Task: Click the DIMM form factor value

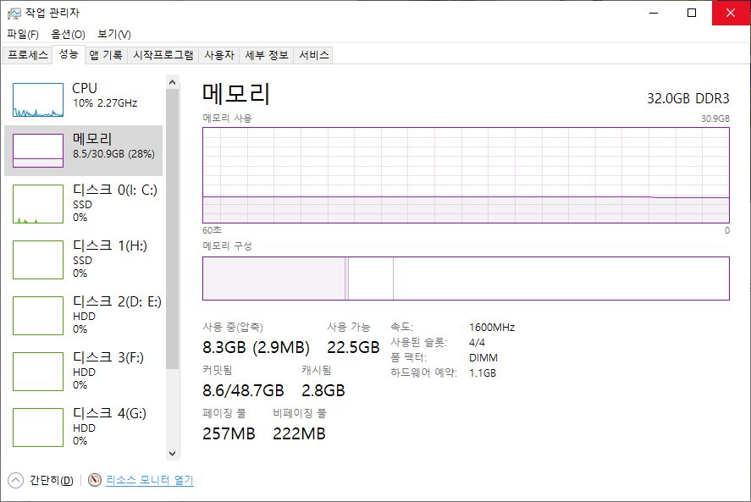Action: tap(483, 358)
